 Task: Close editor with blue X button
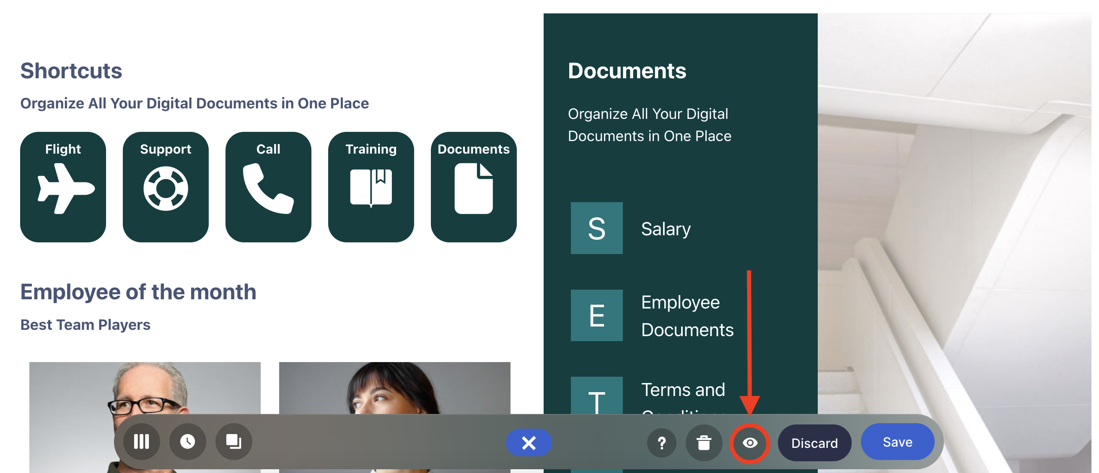click(529, 443)
